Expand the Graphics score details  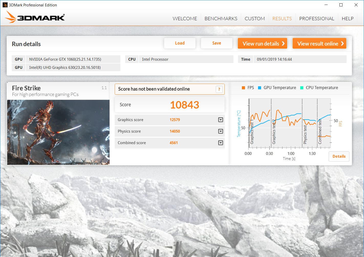[x=221, y=120]
